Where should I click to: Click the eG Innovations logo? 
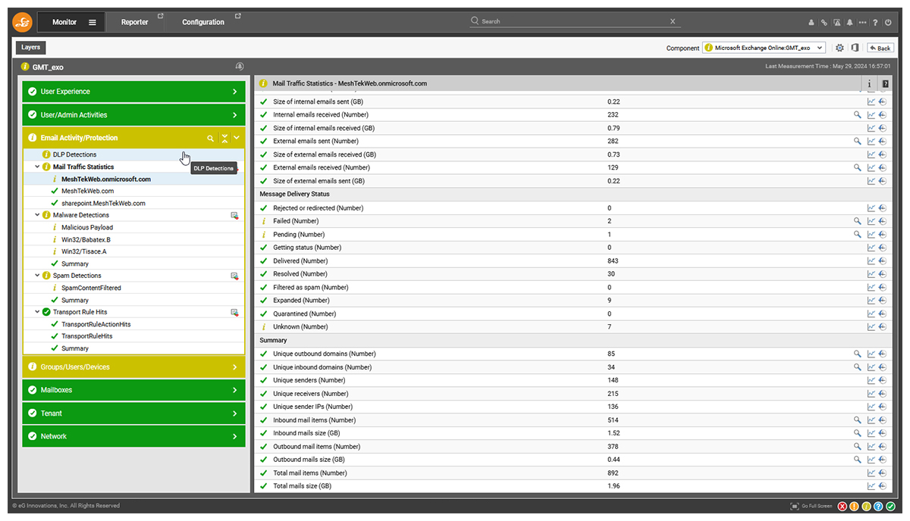23,23
